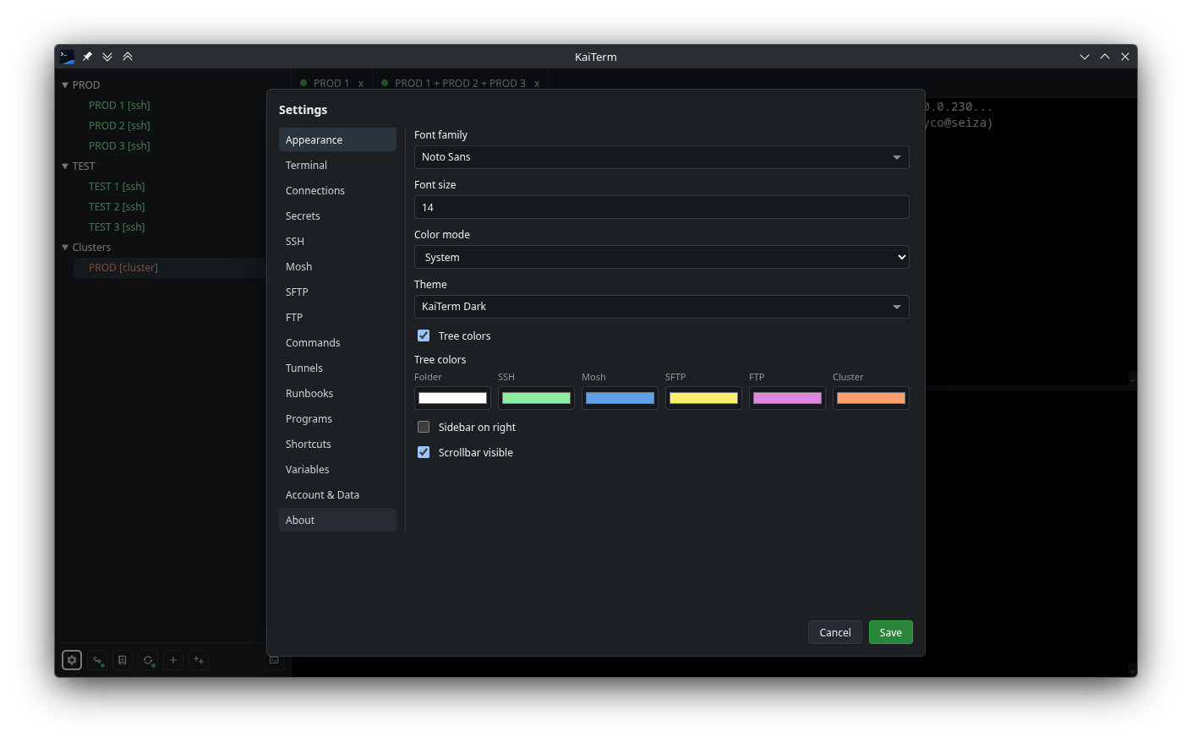Viewport: 1192px width, 742px height.
Task: Pick the SSH green color swatch
Action: tap(536, 398)
